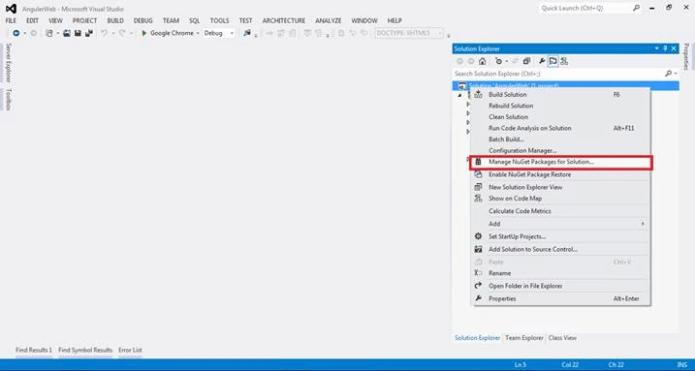Select New Solution Explorer View
The width and height of the screenshot is (695, 371).
pos(560,187)
